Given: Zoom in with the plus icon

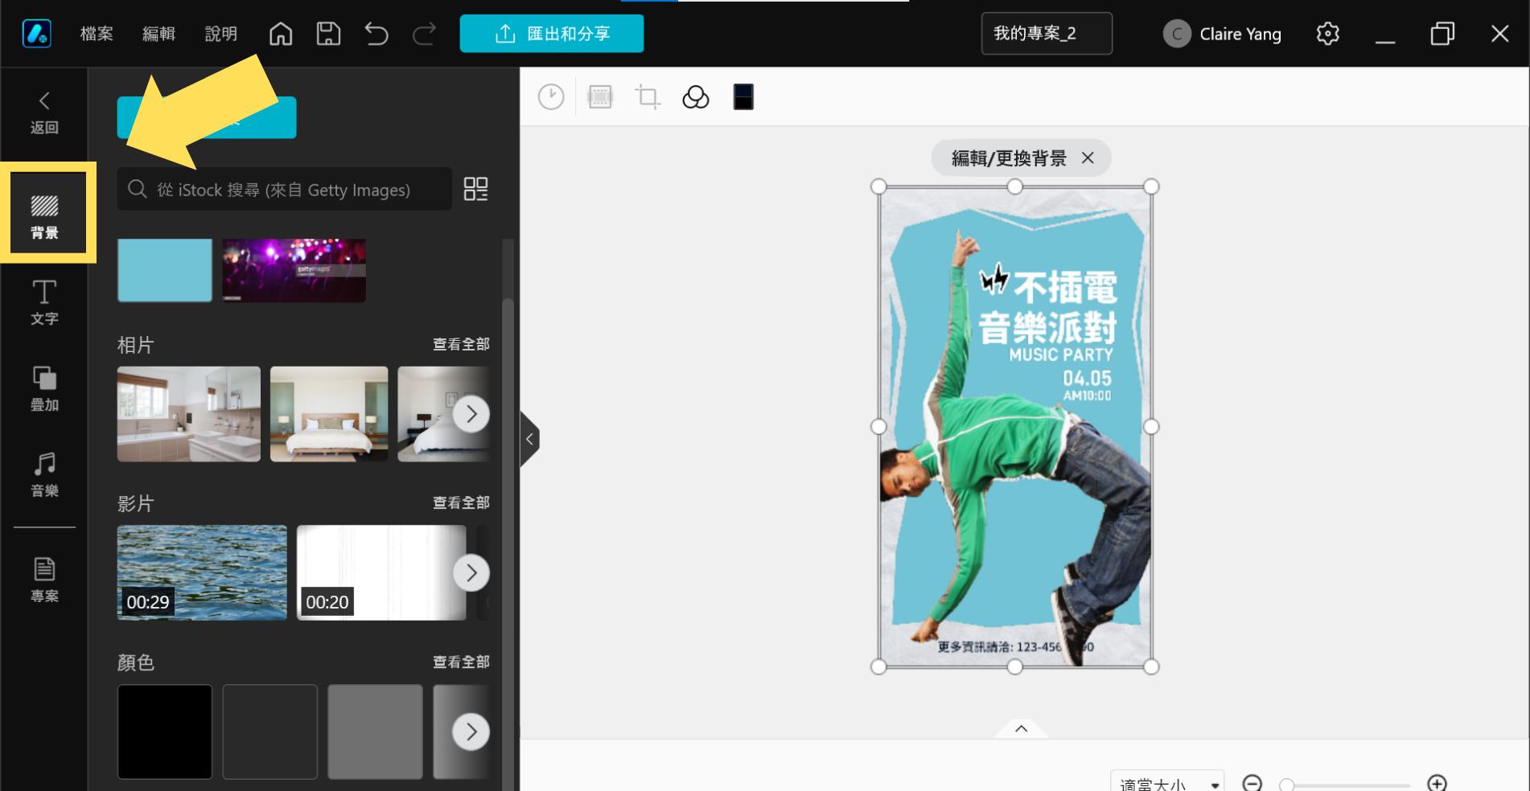Looking at the screenshot, I should [x=1437, y=783].
